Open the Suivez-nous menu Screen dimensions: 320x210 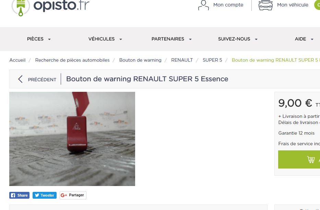tap(238, 39)
